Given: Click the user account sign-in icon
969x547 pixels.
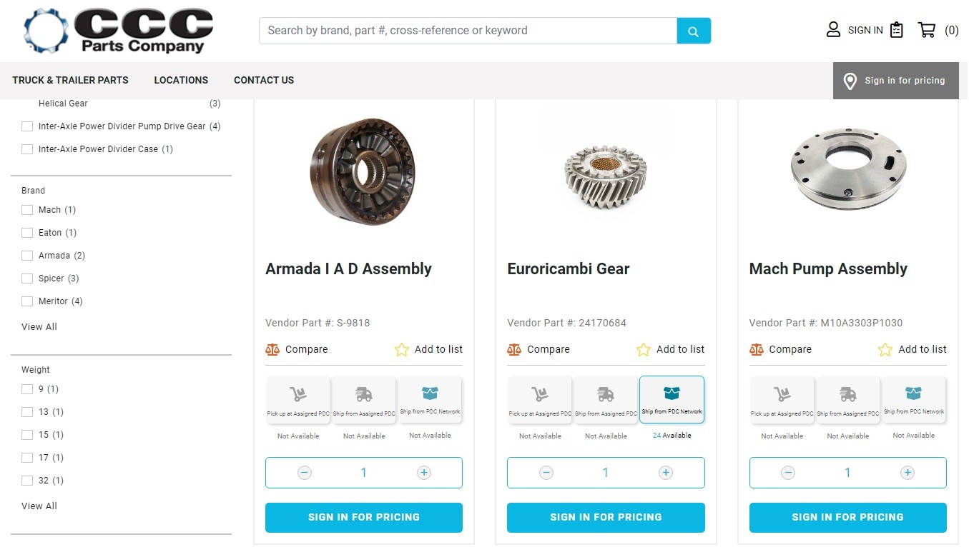Looking at the screenshot, I should pos(833,30).
